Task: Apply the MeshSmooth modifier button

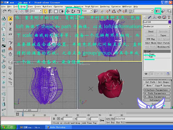Action: point(163,47)
